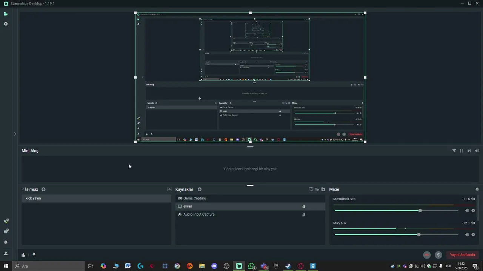This screenshot has width=483, height=271.
Task: Open the scene transitions icon
Action: pos(169,189)
